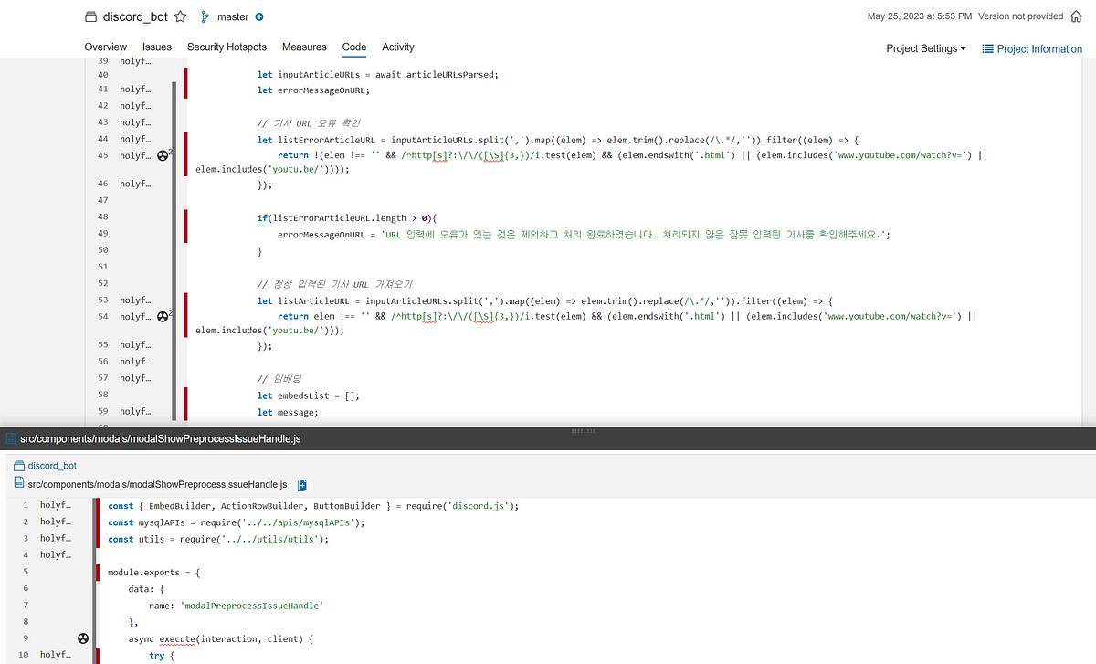Click 'let errorMessageOnURL;' code text

(313, 90)
